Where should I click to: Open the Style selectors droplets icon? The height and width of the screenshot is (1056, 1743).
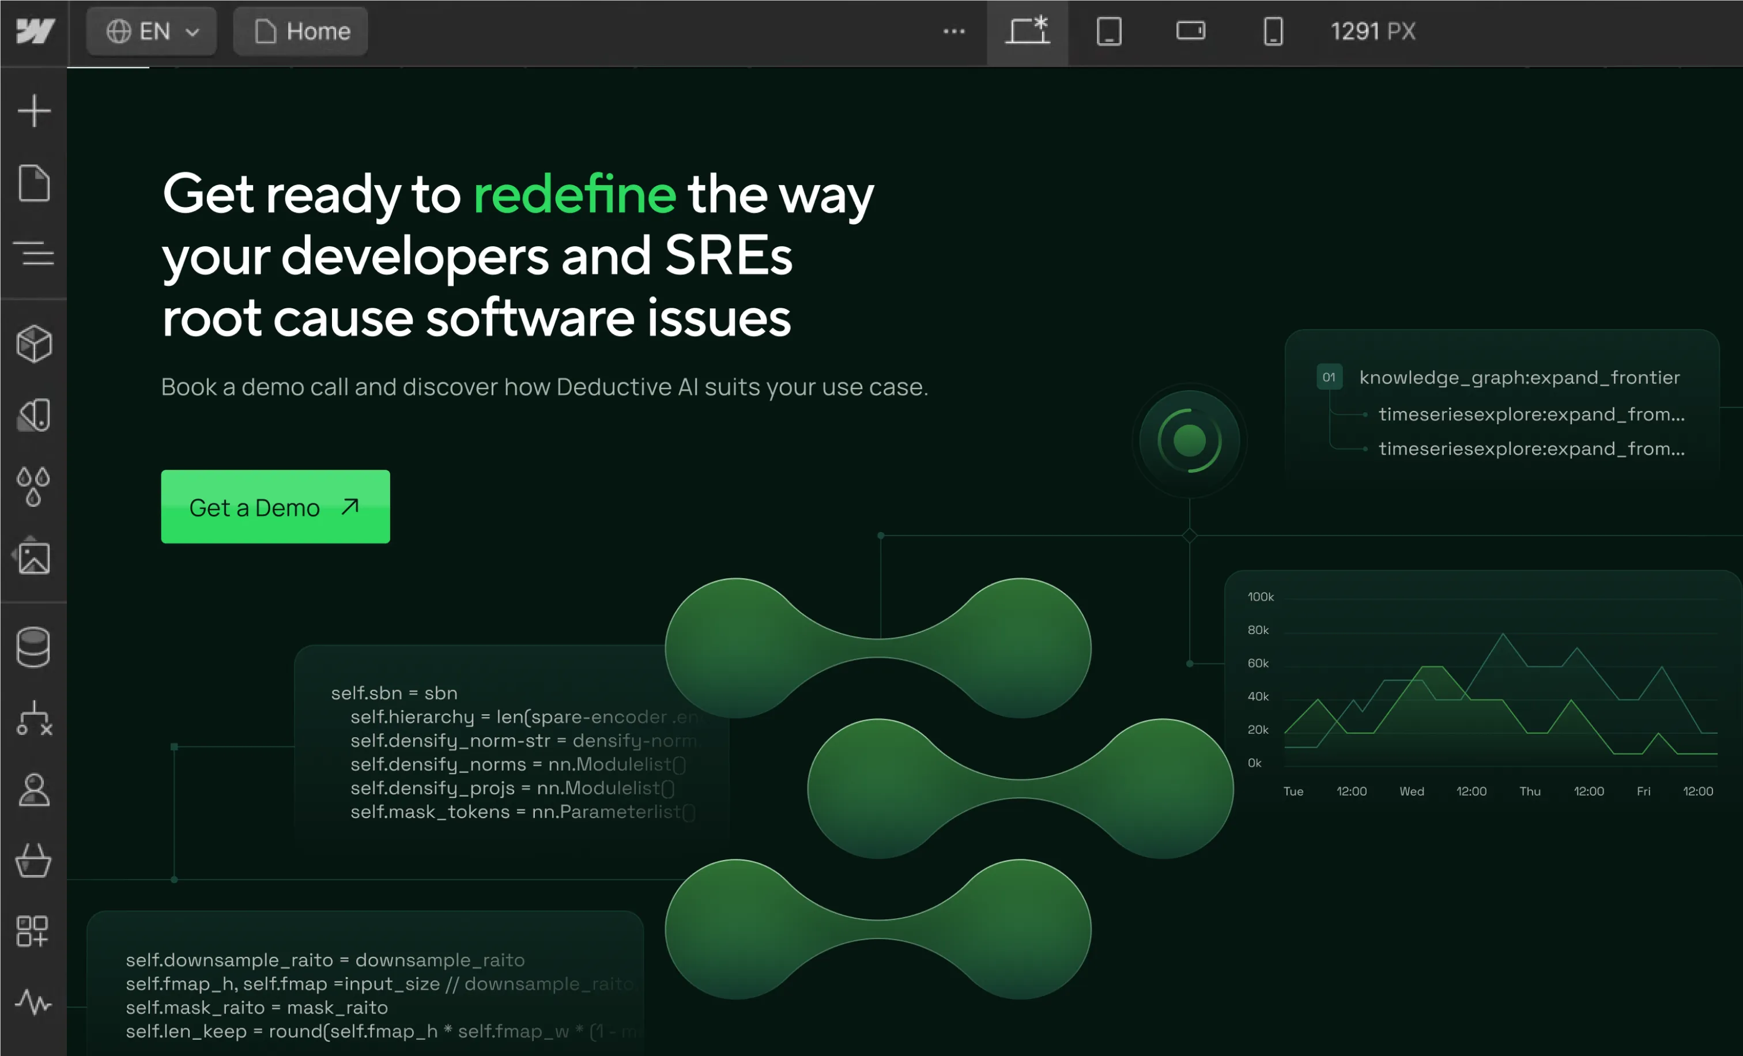[34, 486]
